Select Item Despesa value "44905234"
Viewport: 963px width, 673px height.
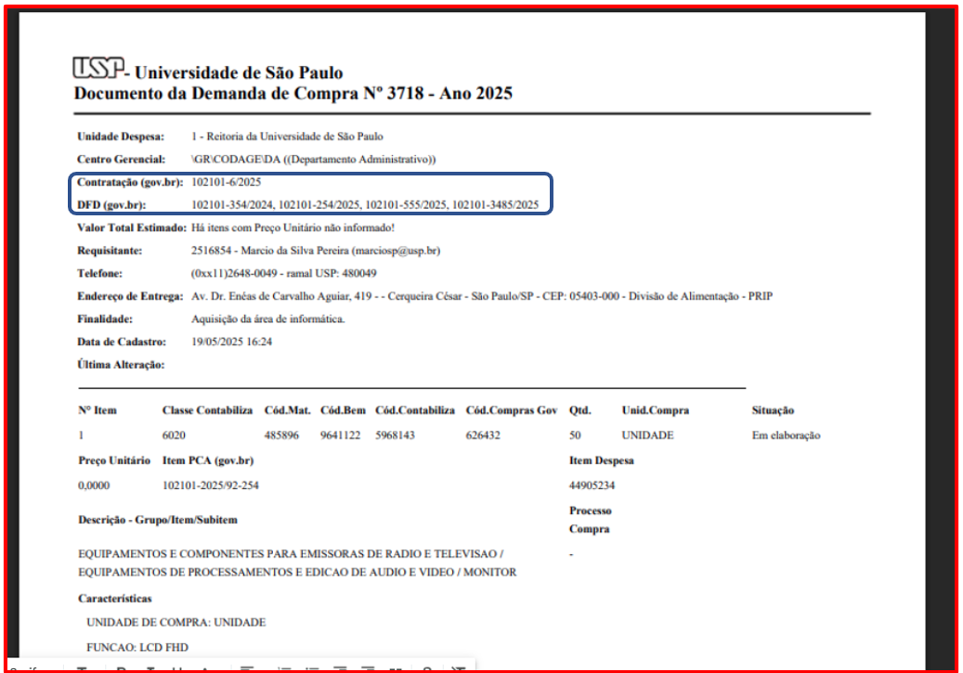[592, 485]
